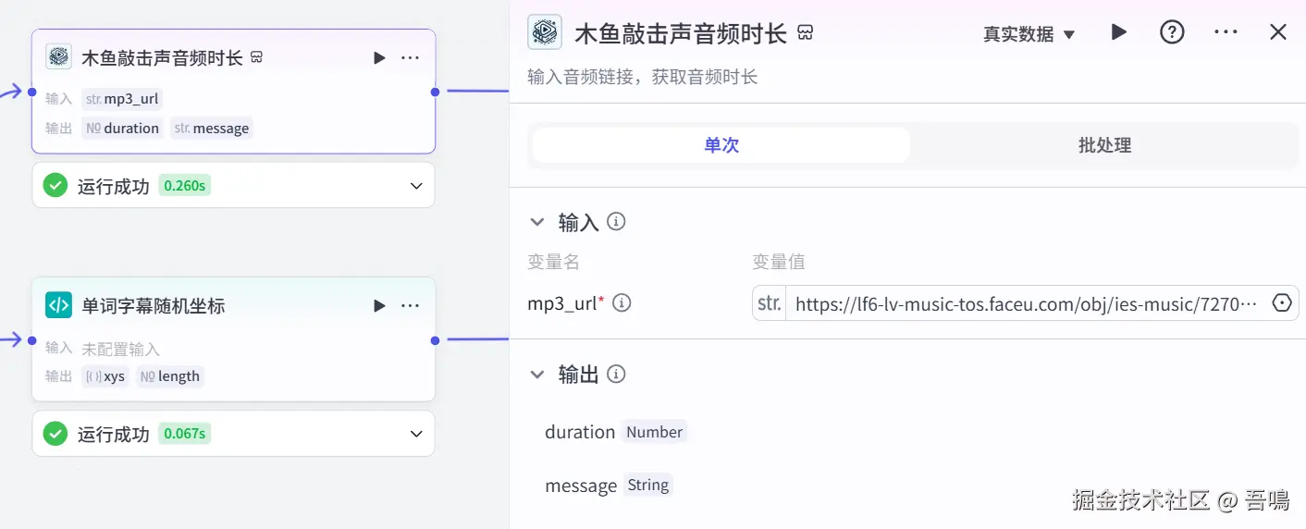Click the input connection port of 单词字幕随机坐标 node
1306x529 pixels.
(32, 339)
